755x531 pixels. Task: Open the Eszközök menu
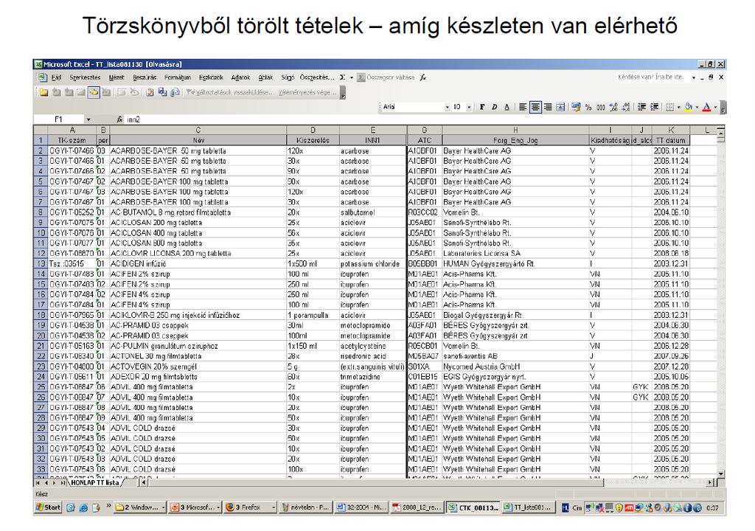[211, 77]
